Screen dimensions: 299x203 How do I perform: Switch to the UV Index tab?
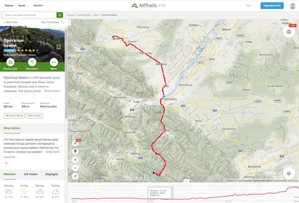[x=30, y=174]
